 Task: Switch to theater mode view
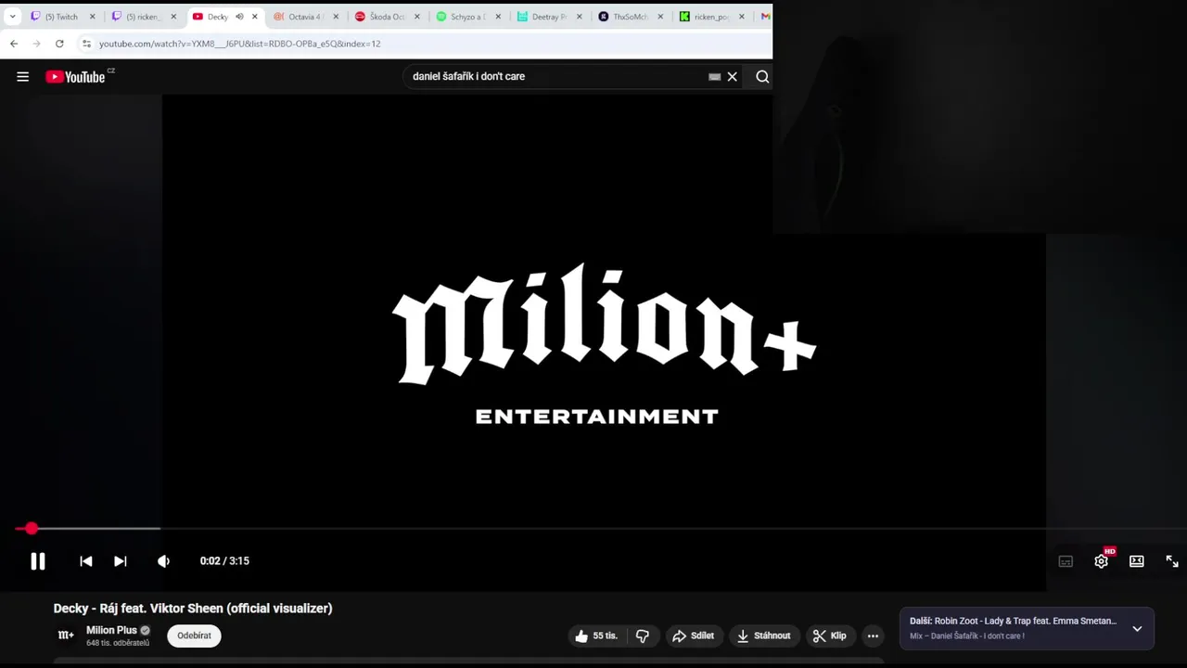click(x=1137, y=561)
